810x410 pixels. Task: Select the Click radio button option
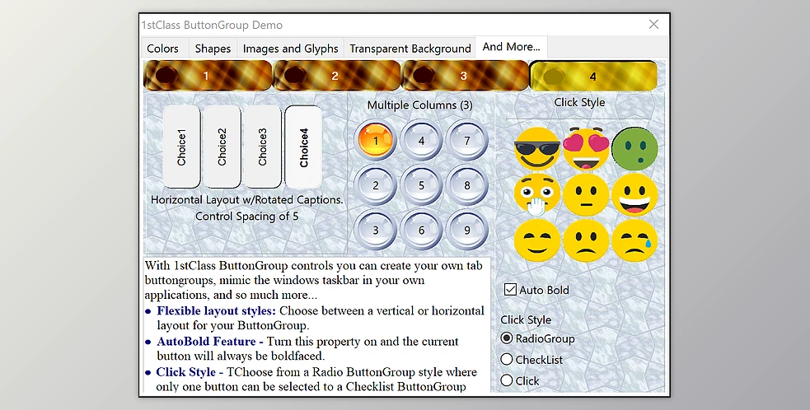[x=508, y=380]
